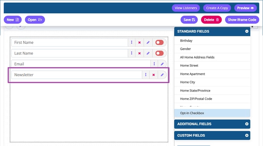The width and height of the screenshot is (263, 146).
Task: Add the Home Street field
Action: (x=212, y=66)
